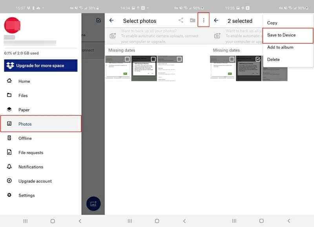314x227 pixels.
Task: Open the Paper section icon
Action: [x=9, y=110]
